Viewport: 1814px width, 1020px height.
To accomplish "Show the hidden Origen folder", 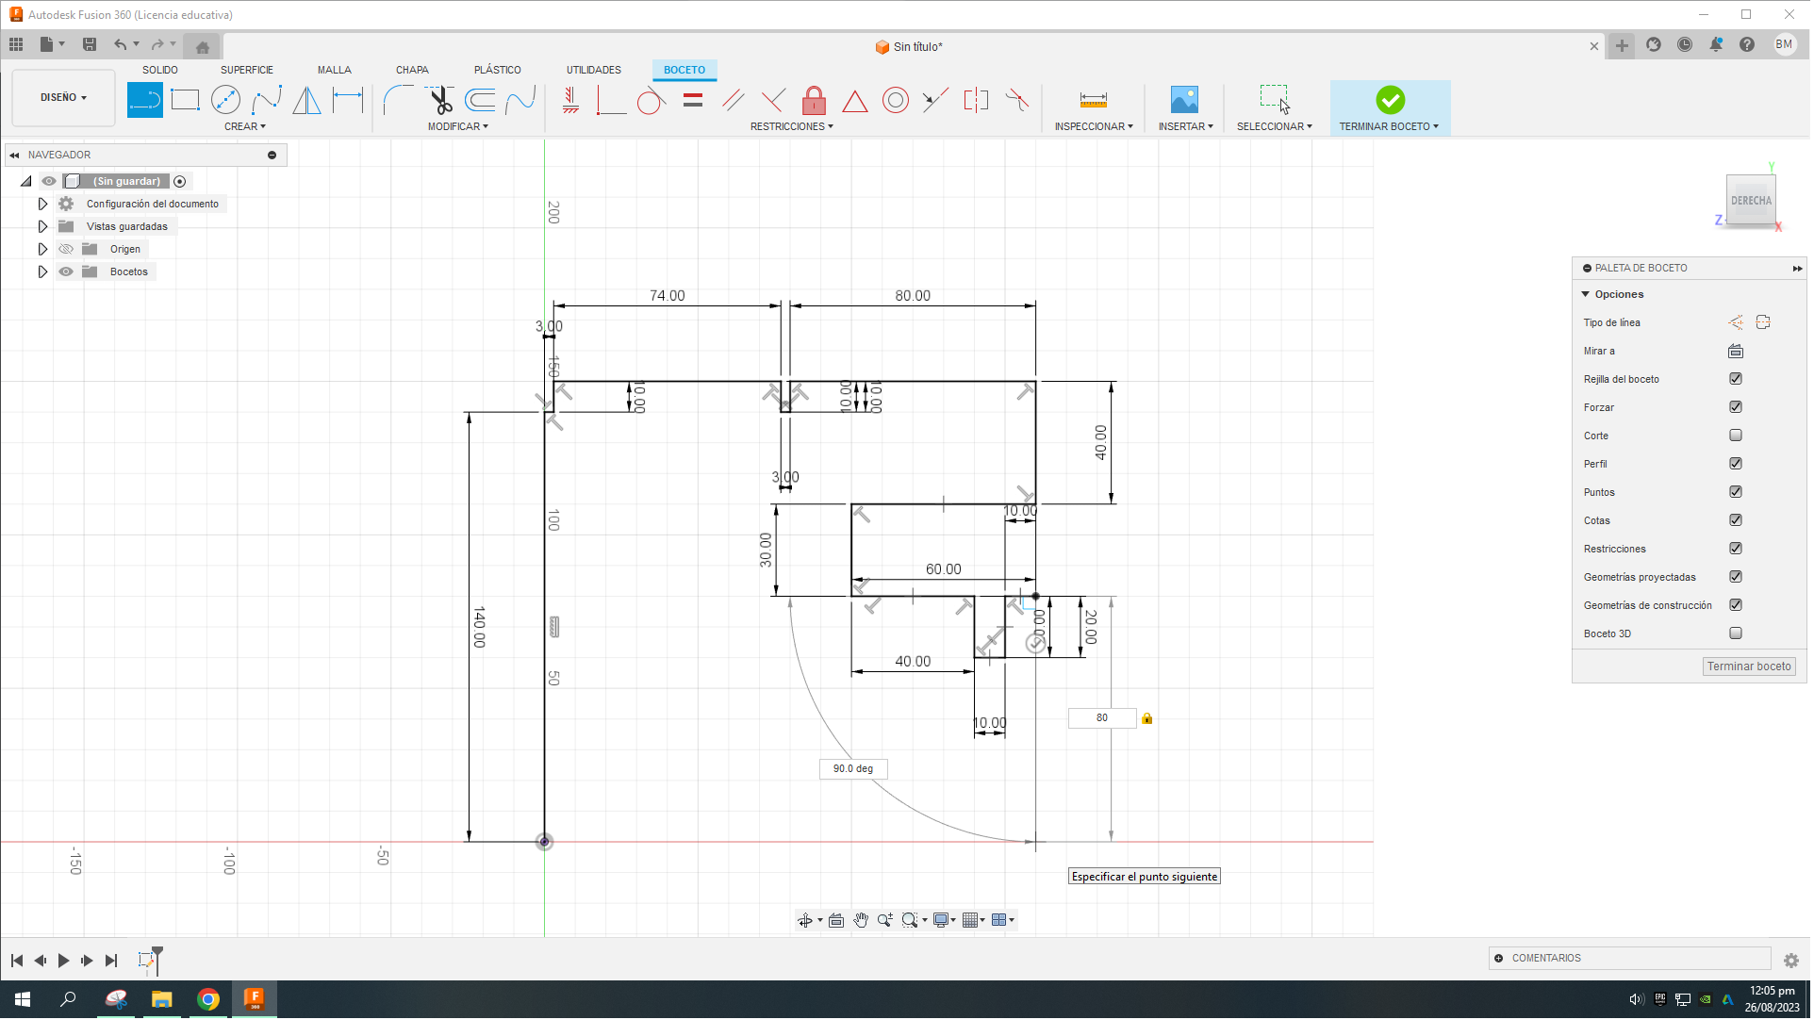I will pyautogui.click(x=66, y=249).
